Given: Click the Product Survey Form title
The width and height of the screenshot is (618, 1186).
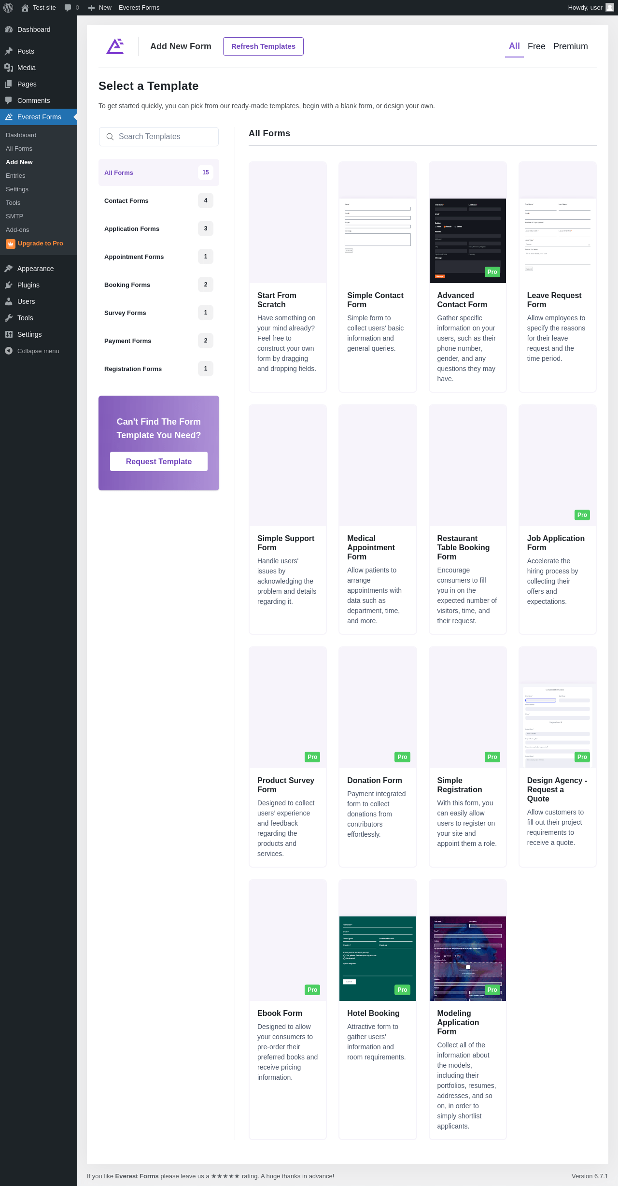Looking at the screenshot, I should 286,785.
